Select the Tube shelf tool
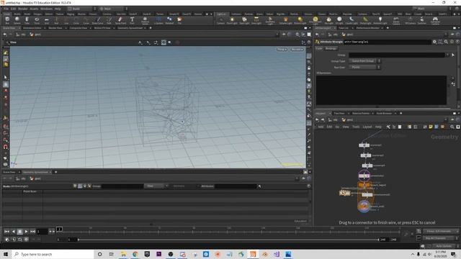The width and height of the screenshot is (461, 259). [x=27, y=20]
